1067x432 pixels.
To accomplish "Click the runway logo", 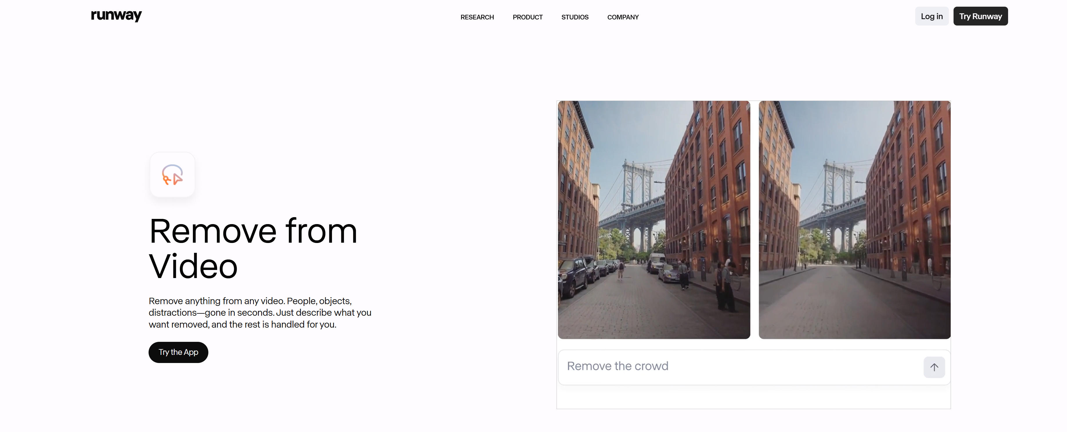I will (116, 16).
